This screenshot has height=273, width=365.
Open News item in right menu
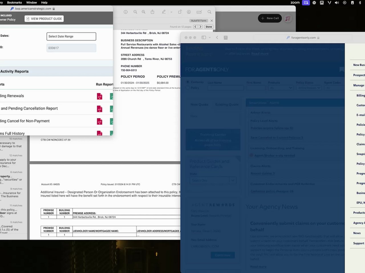point(357,233)
